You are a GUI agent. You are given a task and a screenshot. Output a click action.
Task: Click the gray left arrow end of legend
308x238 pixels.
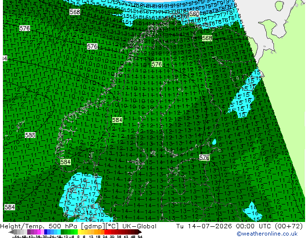pos(11,232)
